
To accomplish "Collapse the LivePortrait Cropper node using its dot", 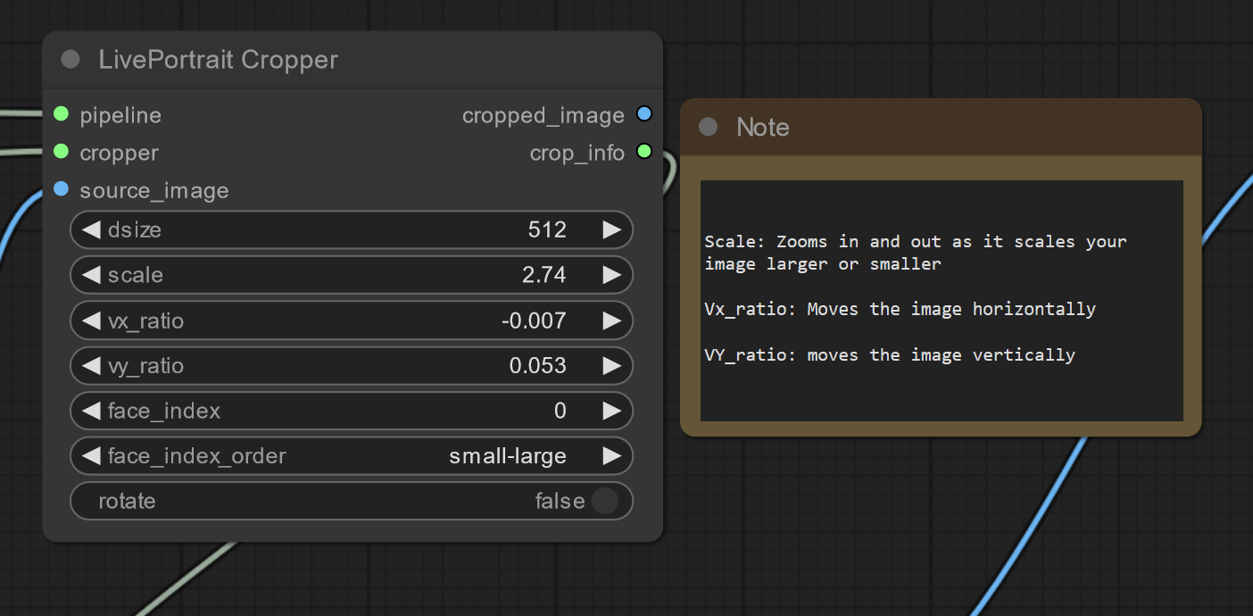I will [x=71, y=60].
